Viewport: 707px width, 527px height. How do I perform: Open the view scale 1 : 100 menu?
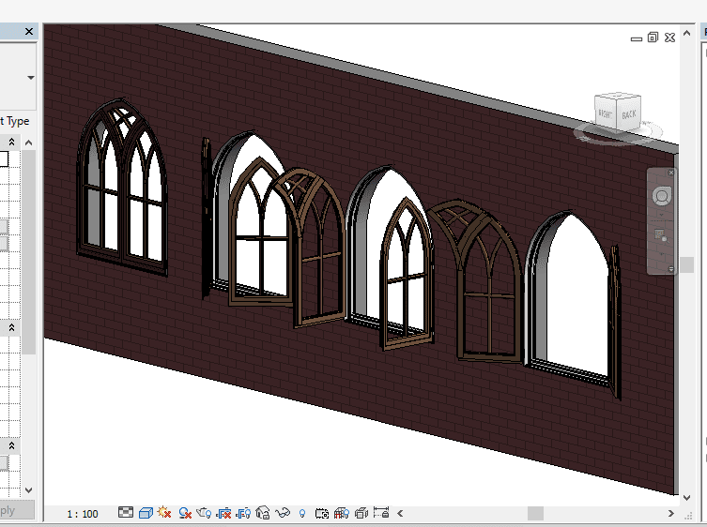point(83,514)
